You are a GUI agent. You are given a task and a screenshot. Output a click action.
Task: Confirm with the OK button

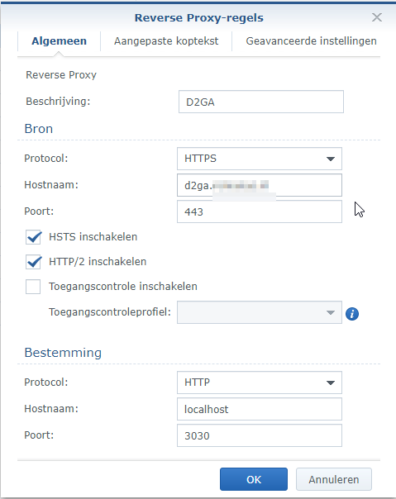click(x=254, y=479)
